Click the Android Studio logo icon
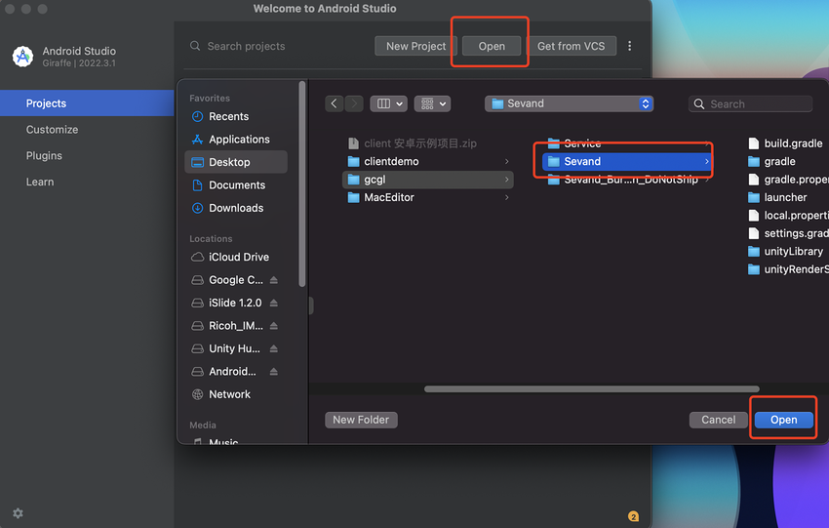Screen dimensions: 829x528 point(22,56)
